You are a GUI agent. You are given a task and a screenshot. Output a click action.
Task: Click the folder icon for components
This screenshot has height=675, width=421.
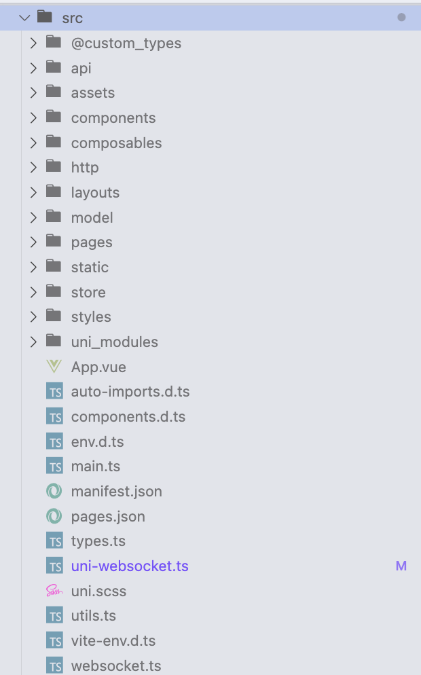click(x=54, y=117)
